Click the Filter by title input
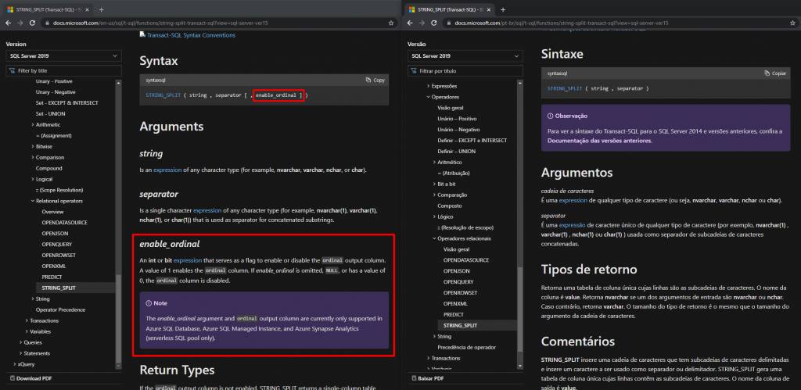Screen dimensions: 801x390 coord(64,70)
